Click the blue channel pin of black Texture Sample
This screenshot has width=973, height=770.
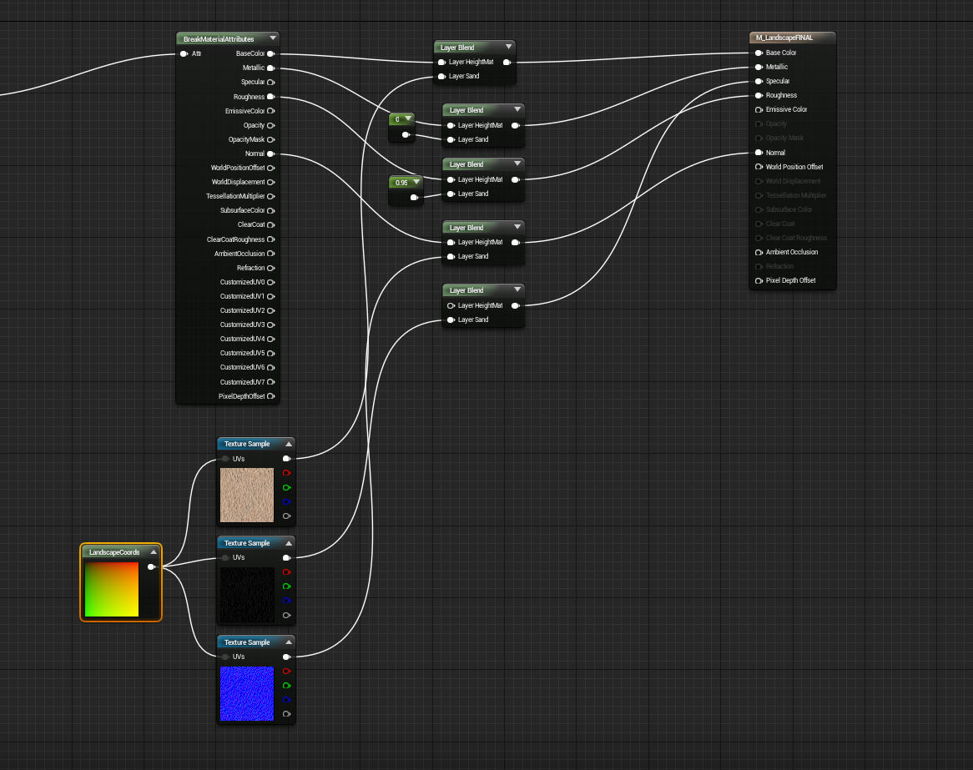pos(286,601)
